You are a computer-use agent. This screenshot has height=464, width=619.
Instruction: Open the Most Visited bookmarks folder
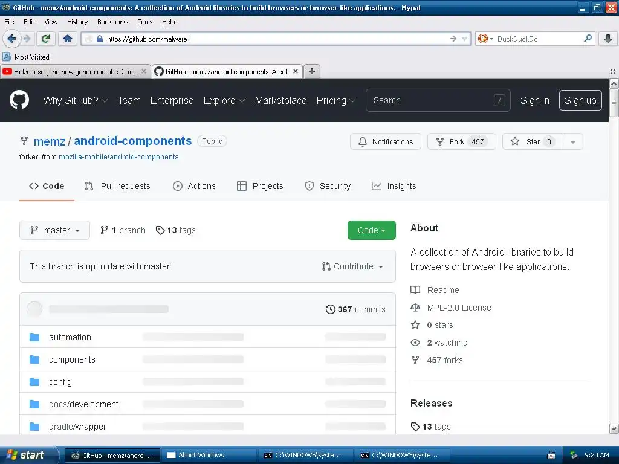pyautogui.click(x=26, y=57)
